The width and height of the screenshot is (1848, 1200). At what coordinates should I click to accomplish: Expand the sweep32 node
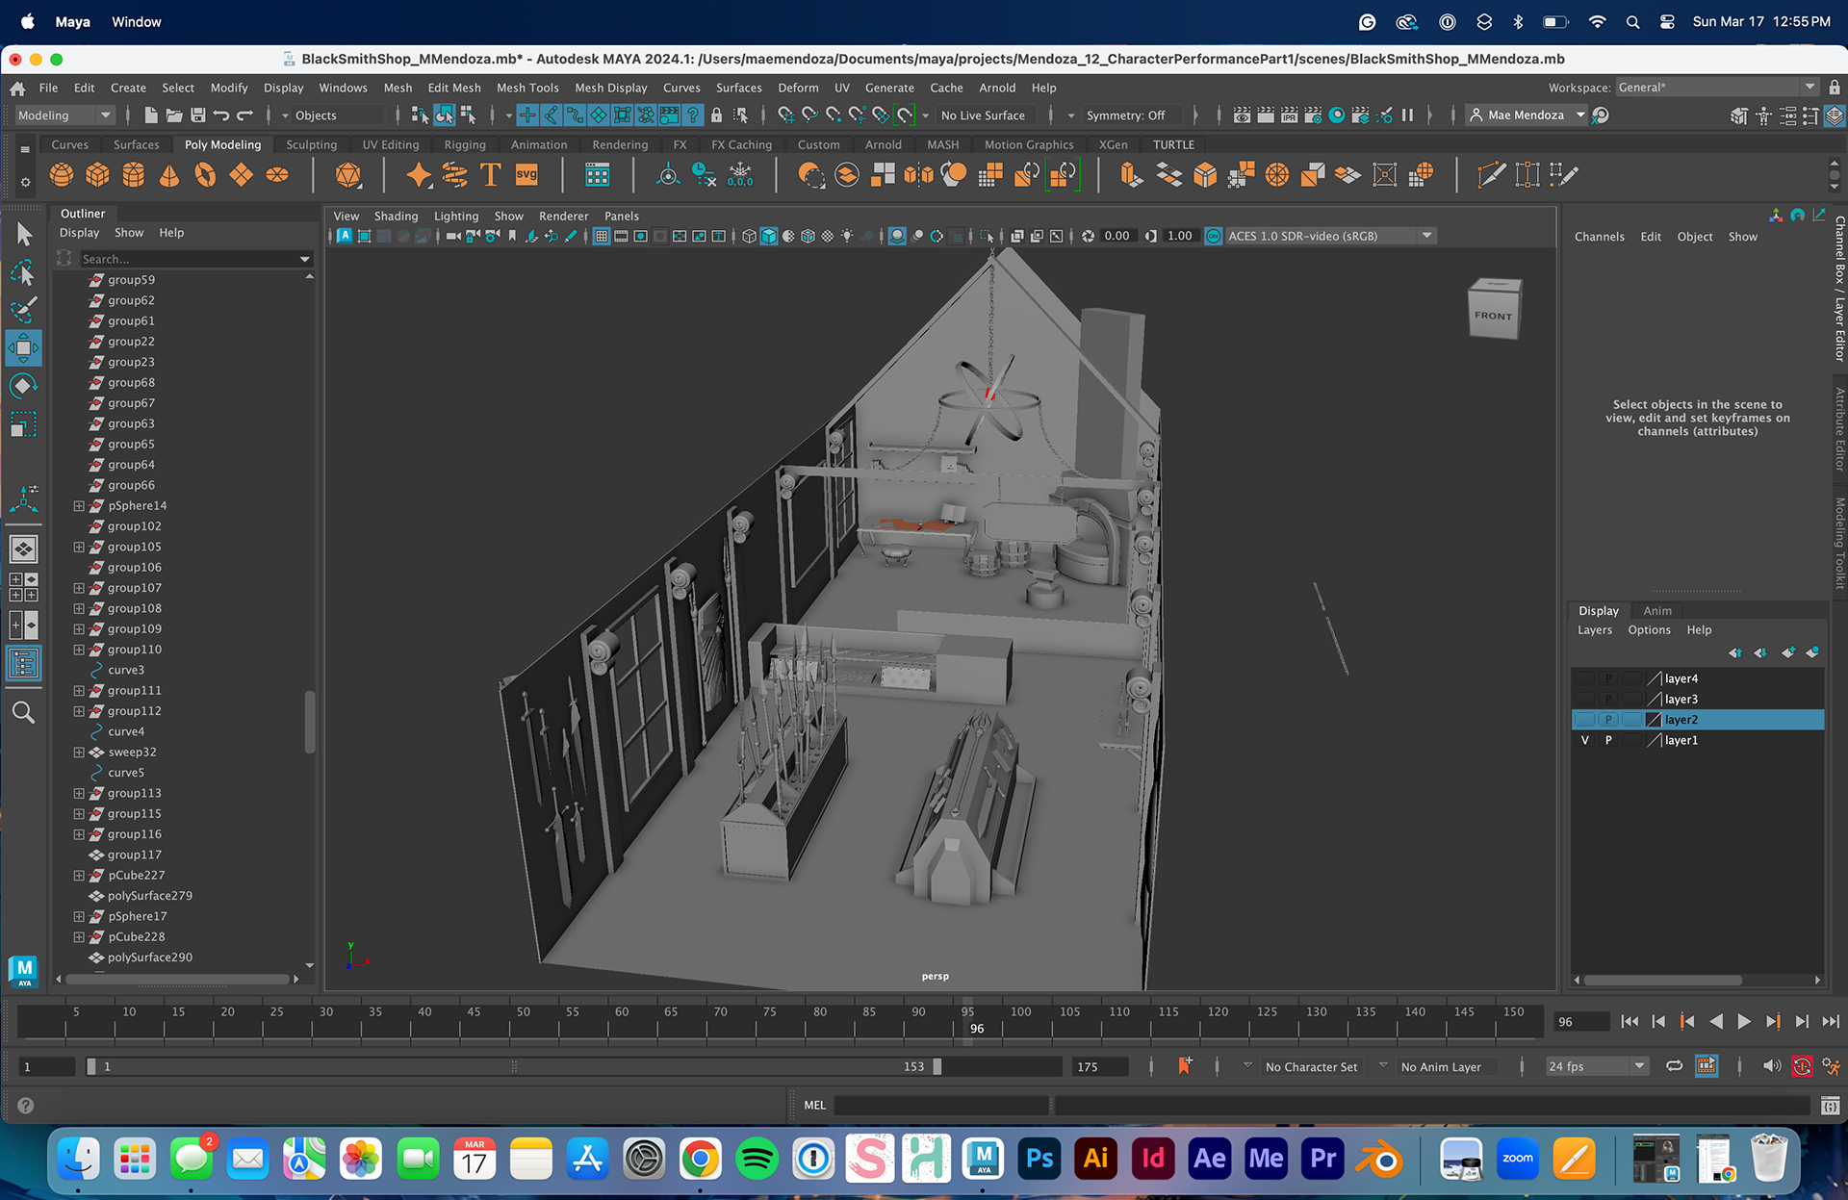click(x=79, y=753)
